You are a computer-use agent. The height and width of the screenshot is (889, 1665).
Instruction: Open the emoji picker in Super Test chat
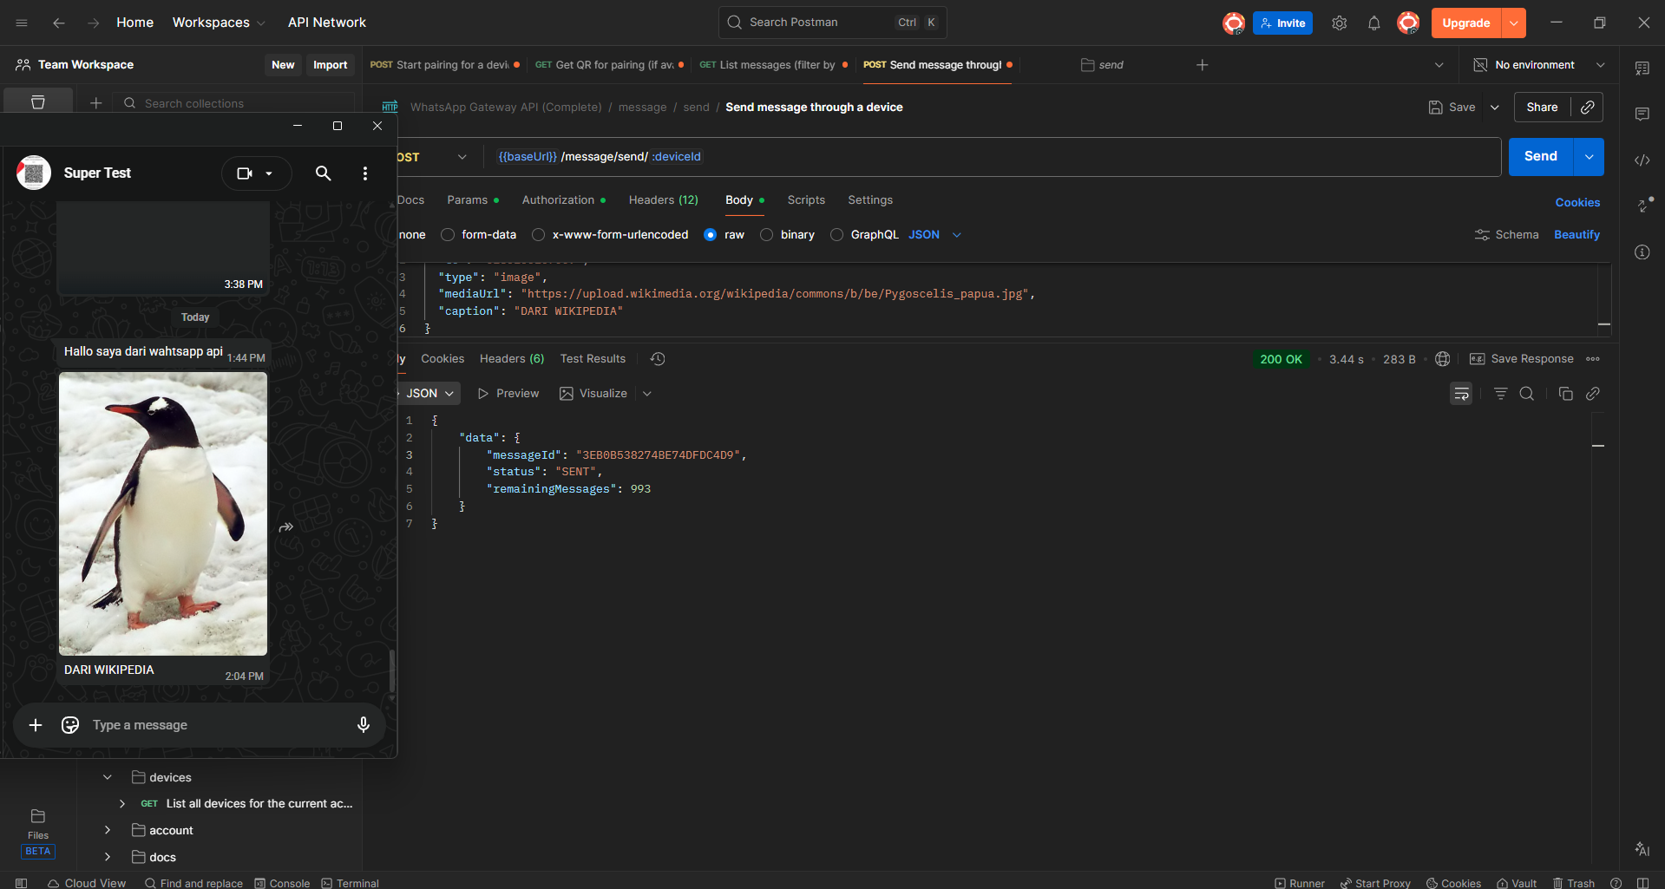point(69,725)
